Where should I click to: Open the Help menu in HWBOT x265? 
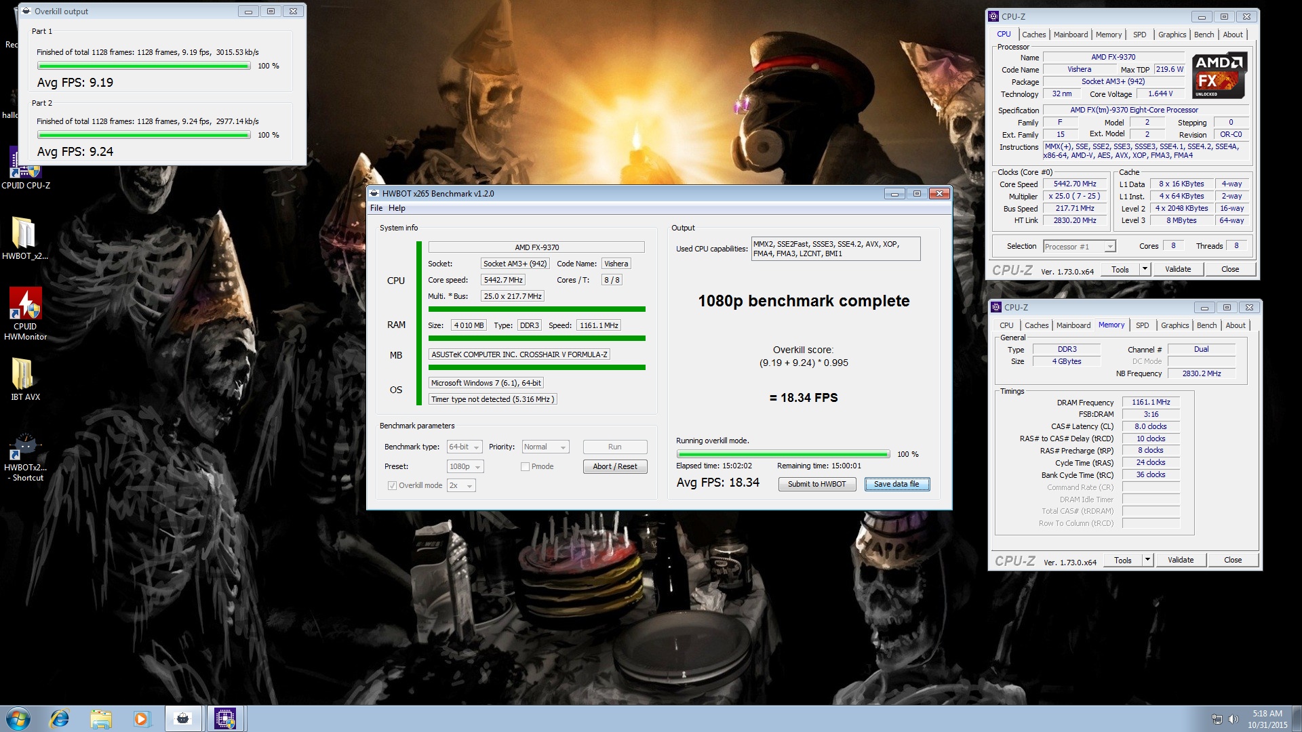pos(397,209)
